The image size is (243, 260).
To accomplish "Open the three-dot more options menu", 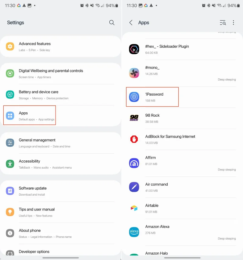I will pyautogui.click(x=233, y=23).
